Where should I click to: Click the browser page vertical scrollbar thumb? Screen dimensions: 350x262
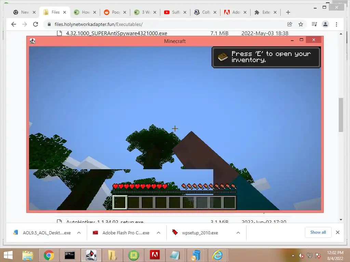click(x=341, y=115)
